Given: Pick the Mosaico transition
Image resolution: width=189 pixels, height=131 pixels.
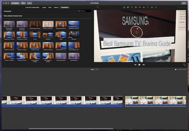Looking at the screenshot, I should click(74, 35).
